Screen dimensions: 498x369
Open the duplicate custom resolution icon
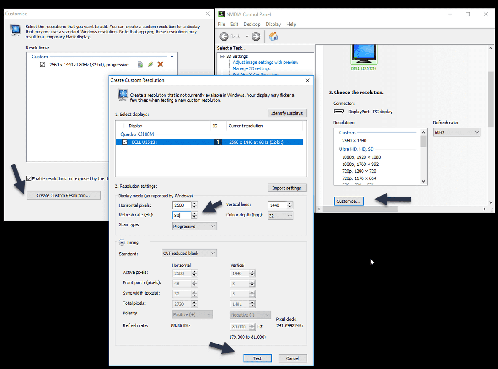(x=140, y=64)
